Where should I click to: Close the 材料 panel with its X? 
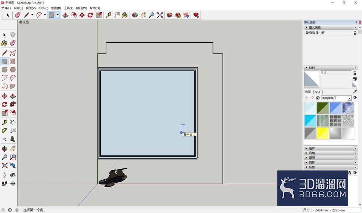pyautogui.click(x=355, y=68)
